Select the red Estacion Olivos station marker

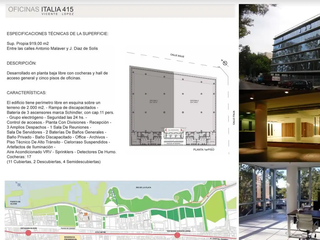pyautogui.click(x=28, y=233)
